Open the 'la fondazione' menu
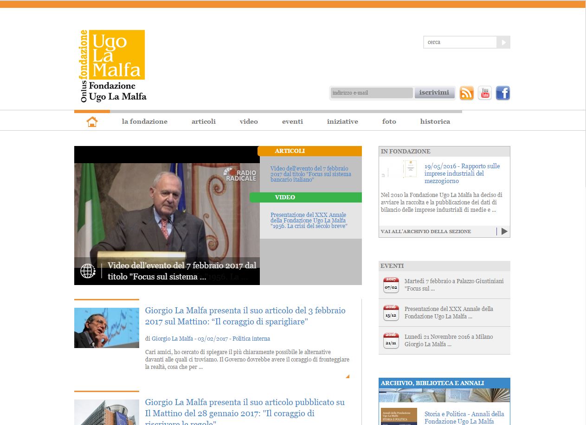The height and width of the screenshot is (425, 586). [145, 121]
